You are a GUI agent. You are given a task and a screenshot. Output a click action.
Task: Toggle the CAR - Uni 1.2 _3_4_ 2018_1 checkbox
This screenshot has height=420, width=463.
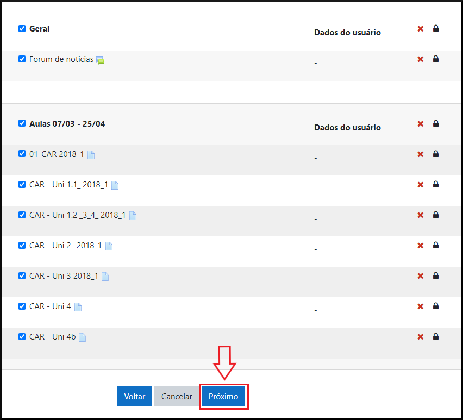(x=22, y=215)
